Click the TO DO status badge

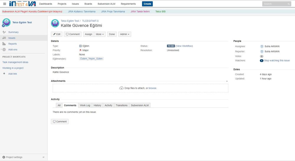click(171, 46)
